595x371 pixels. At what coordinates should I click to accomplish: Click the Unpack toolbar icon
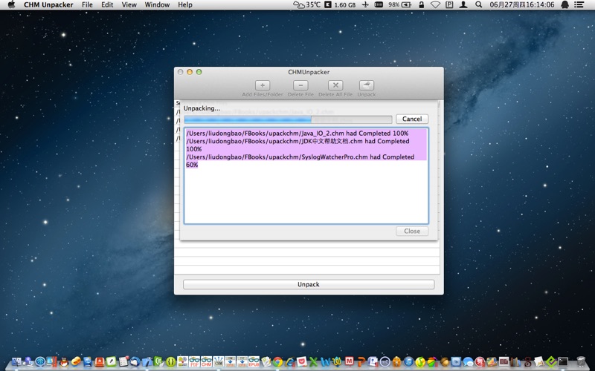[x=366, y=85]
